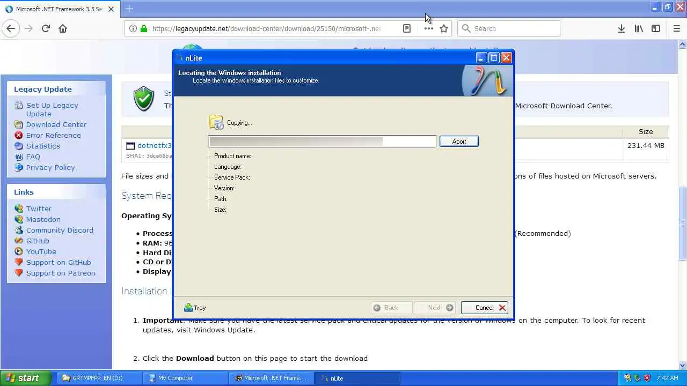Screen dimensions: 687x386
Task: Switch to Microsoft .NET Frame... taskbar button
Action: coord(272,378)
